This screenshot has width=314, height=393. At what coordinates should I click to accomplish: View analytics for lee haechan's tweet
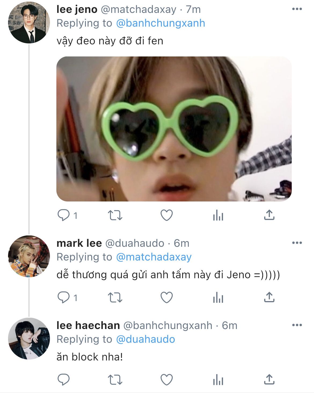(x=218, y=380)
